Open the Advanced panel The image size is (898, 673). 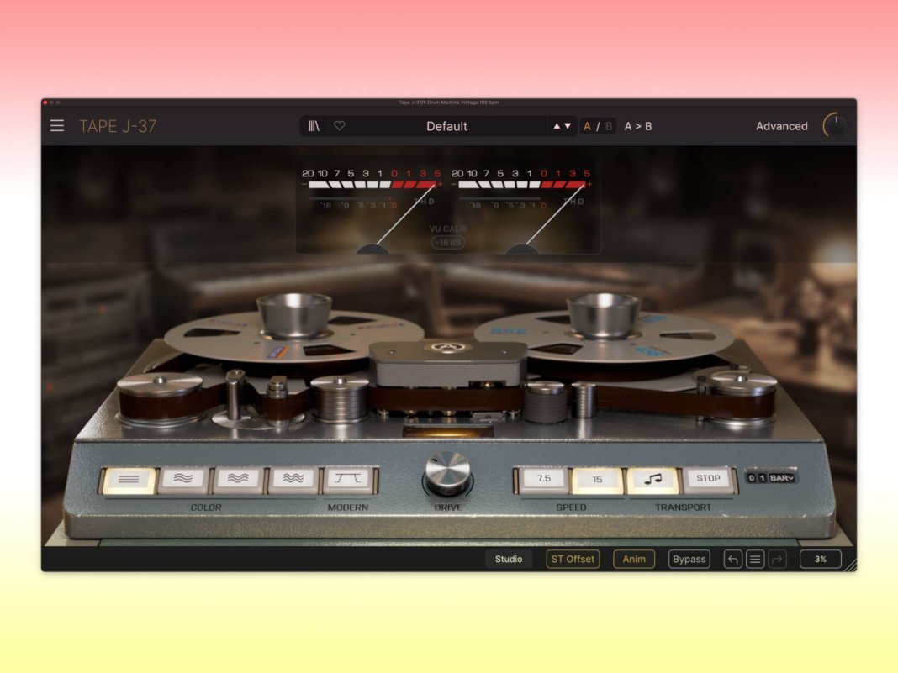coord(781,126)
